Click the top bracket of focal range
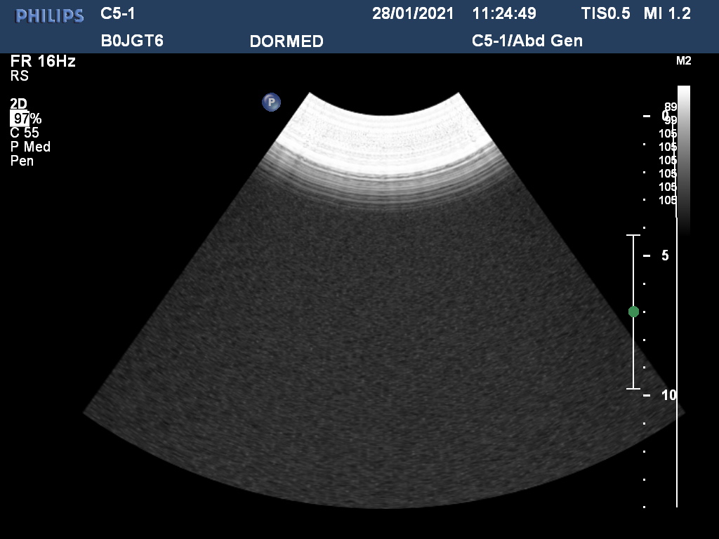The width and height of the screenshot is (719, 539). [633, 236]
